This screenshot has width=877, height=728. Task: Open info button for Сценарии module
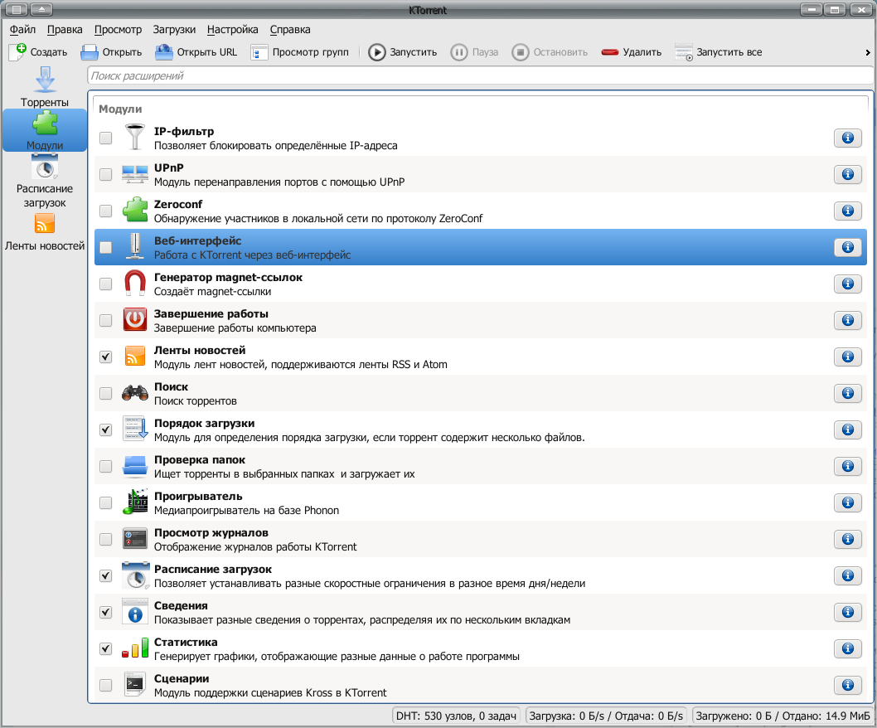pyautogui.click(x=847, y=685)
